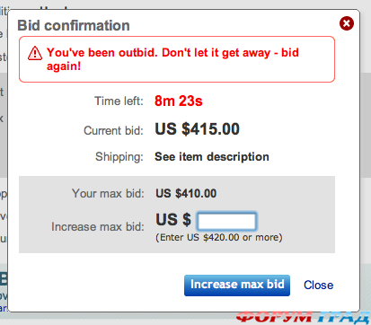Click the Your max bid label
The image size is (371, 325).
[108, 193]
